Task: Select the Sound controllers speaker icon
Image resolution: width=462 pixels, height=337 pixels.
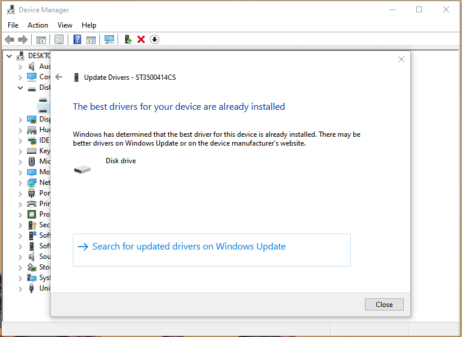Action: [32, 257]
